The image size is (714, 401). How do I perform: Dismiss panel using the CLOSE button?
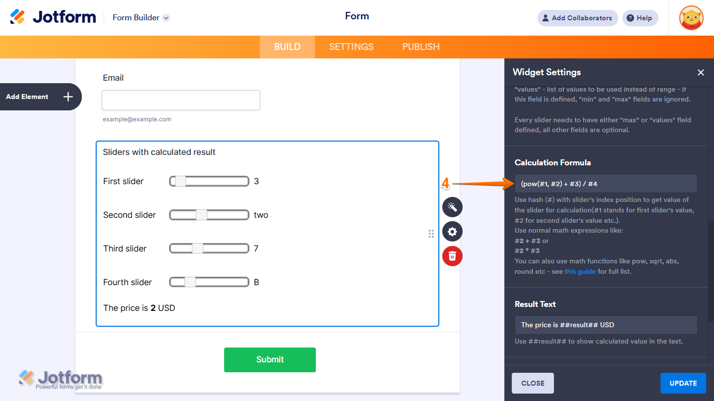pyautogui.click(x=533, y=383)
